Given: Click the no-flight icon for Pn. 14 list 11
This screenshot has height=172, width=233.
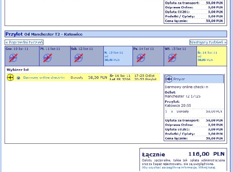Looking at the screenshot, I should pos(141,58).
